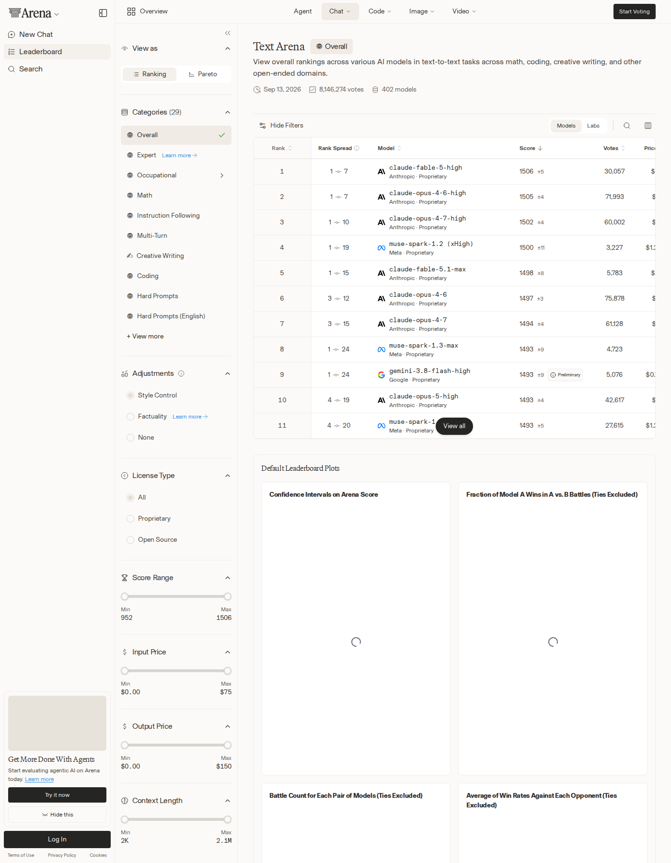The width and height of the screenshot is (671, 863).
Task: Open table search magnifier icon
Action: pyautogui.click(x=627, y=126)
